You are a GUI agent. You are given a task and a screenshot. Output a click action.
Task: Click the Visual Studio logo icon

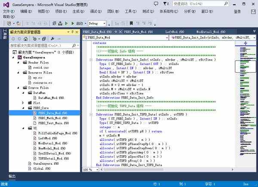[6, 5]
